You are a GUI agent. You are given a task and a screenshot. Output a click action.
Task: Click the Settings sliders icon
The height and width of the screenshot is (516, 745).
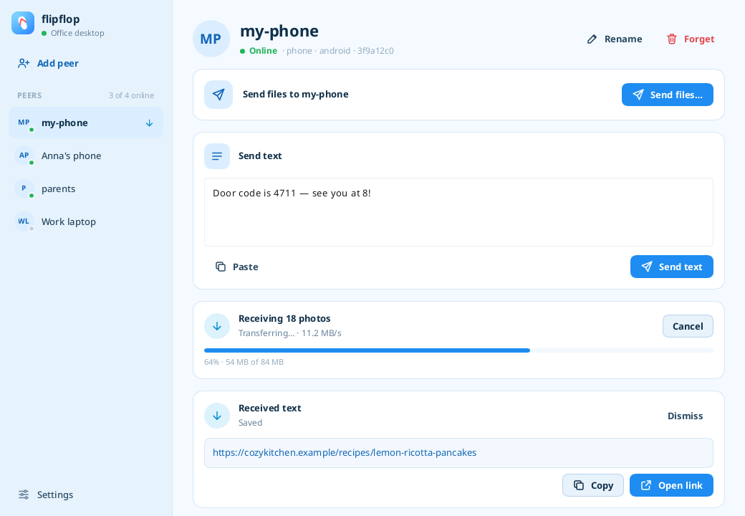tap(24, 494)
